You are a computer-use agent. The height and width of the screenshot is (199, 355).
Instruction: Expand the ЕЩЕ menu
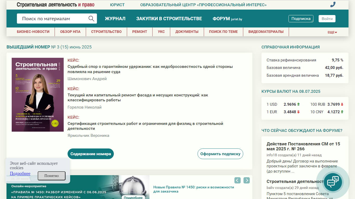(x=332, y=32)
